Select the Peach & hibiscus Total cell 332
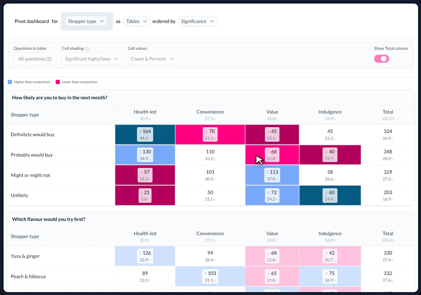The image size is (421, 295). [388, 277]
